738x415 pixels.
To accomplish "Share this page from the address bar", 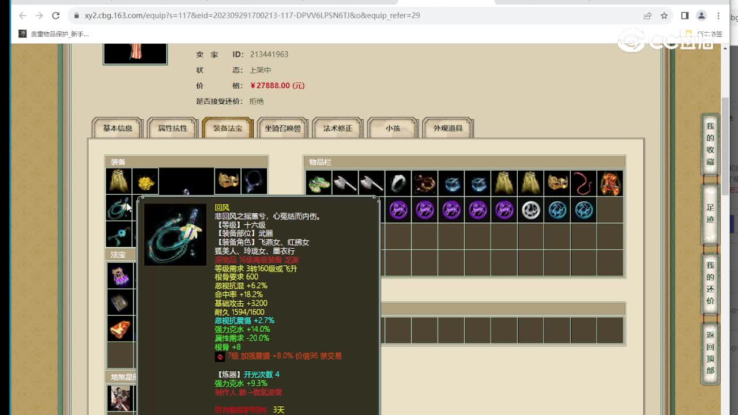I will [647, 16].
